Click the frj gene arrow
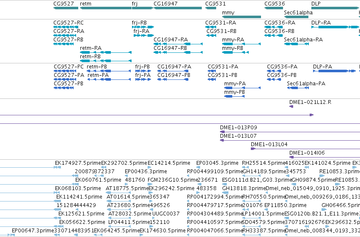 pos(142,8)
